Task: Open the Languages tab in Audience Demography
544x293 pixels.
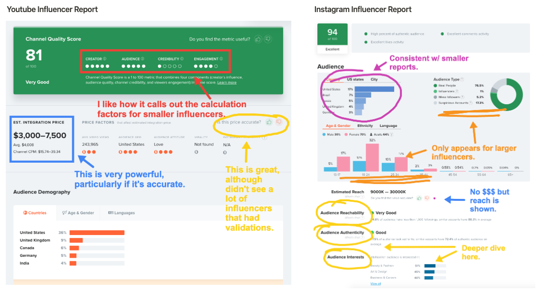Action: [x=121, y=213]
